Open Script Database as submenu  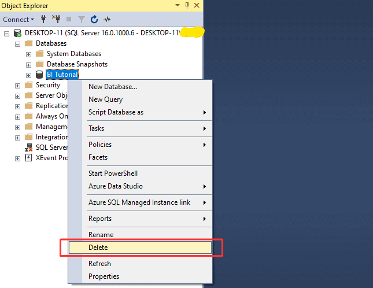140,112
